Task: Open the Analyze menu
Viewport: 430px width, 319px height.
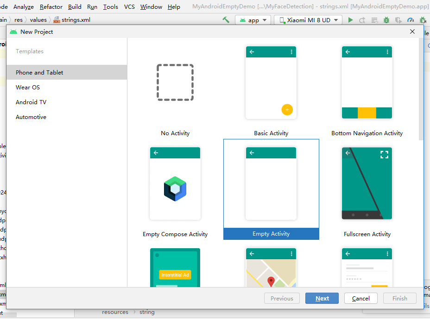Action: tap(24, 7)
